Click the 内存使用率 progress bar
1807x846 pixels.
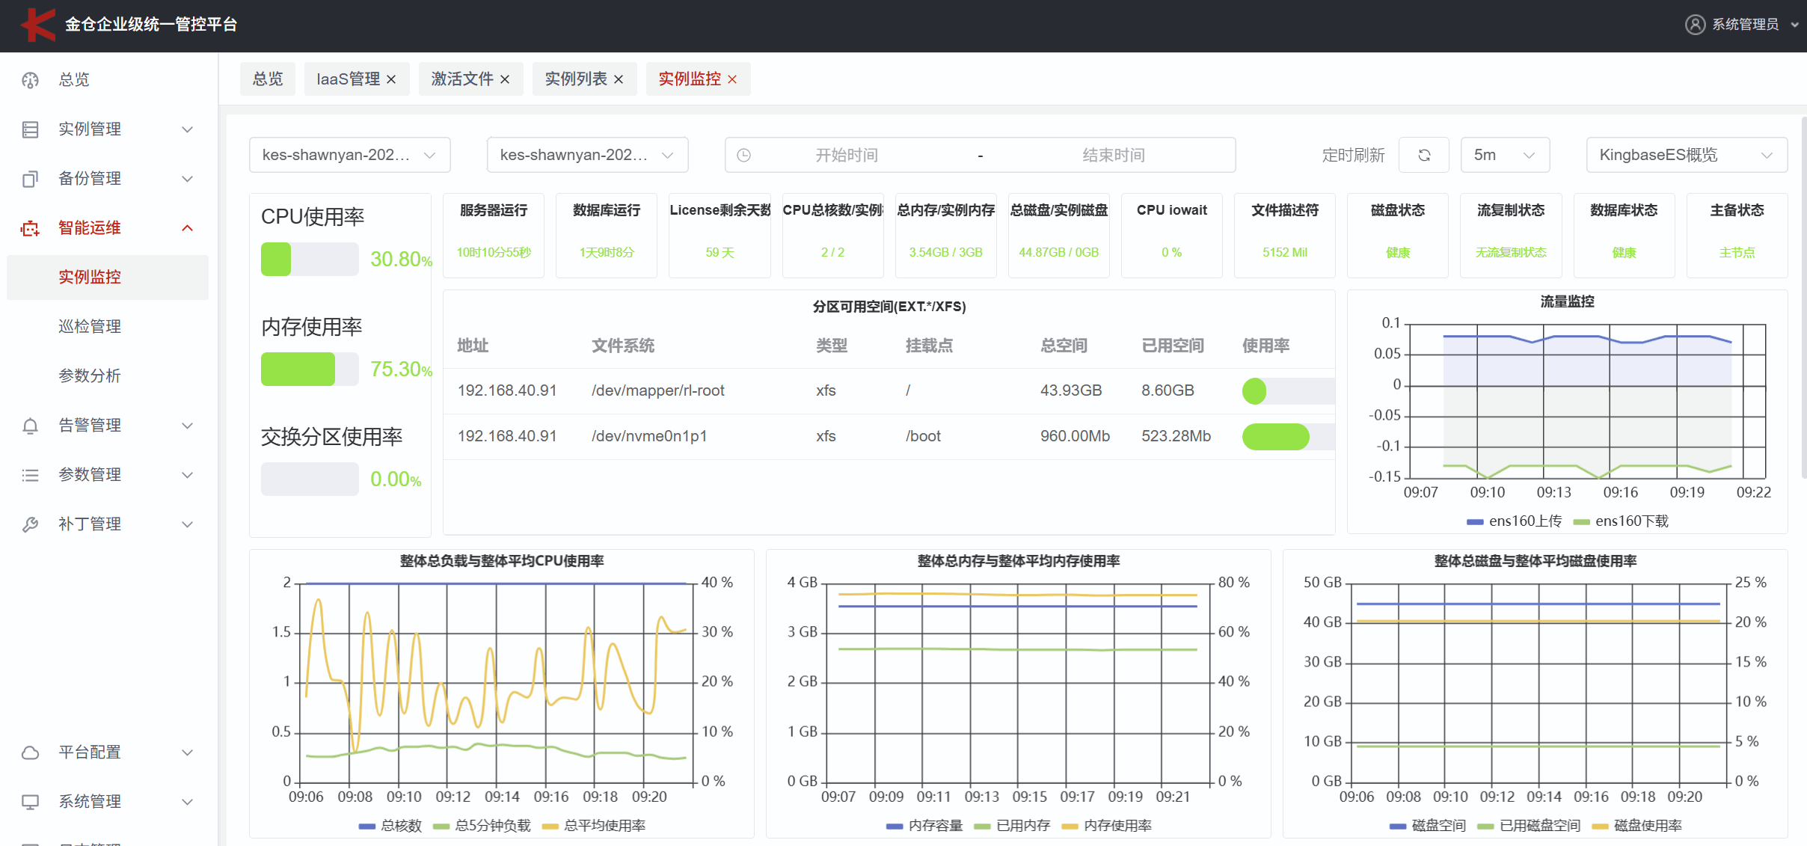(x=310, y=370)
